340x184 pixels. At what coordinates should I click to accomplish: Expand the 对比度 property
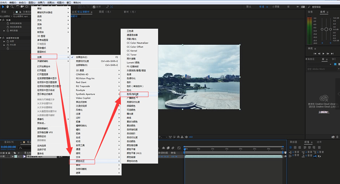(4, 45)
